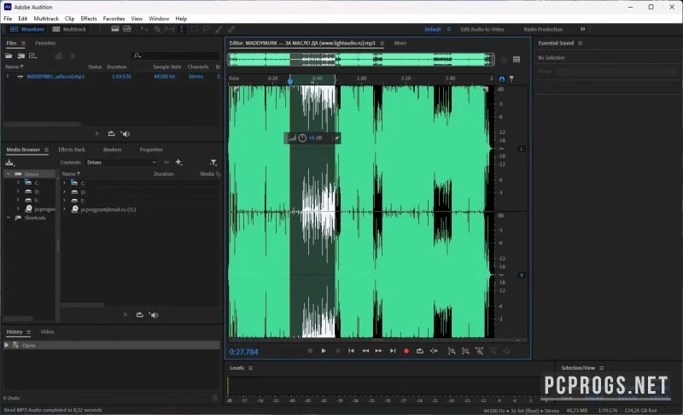Click the Fast Forward button
Viewport: 683px width, 415px height.
coord(378,351)
